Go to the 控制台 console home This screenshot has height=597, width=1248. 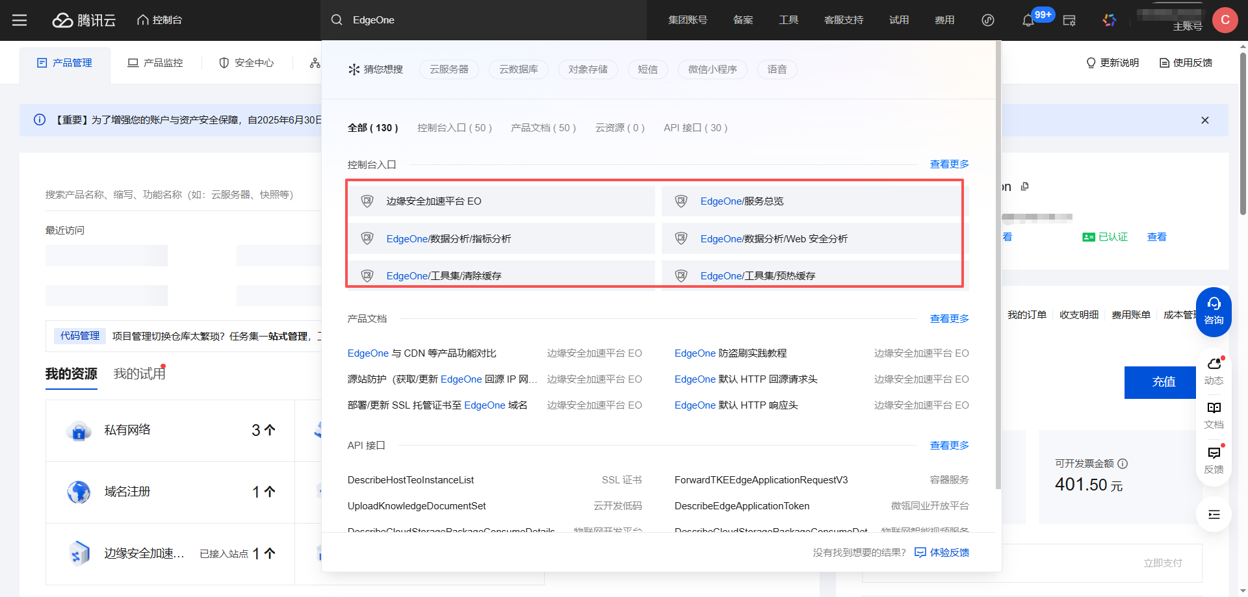159,20
